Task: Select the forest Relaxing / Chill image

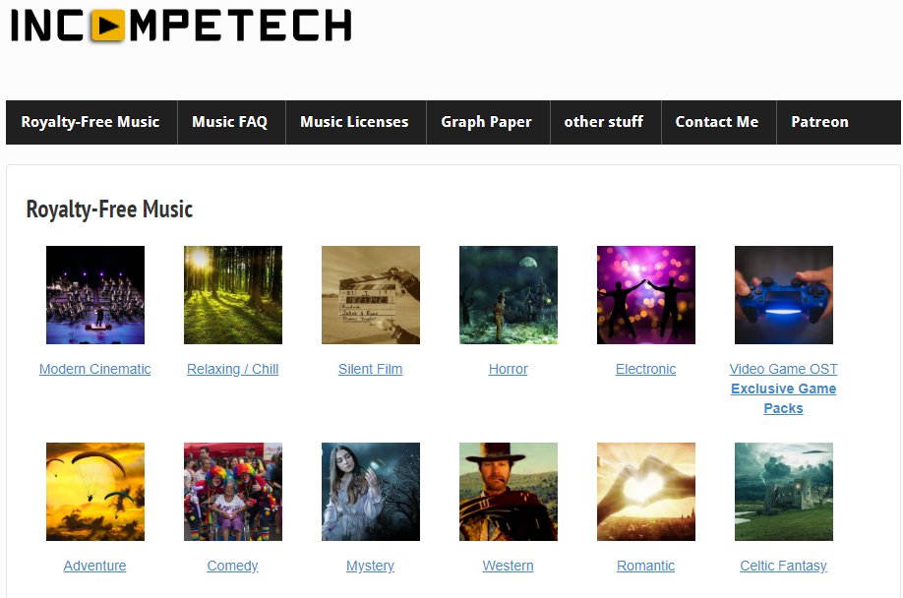Action: [233, 295]
